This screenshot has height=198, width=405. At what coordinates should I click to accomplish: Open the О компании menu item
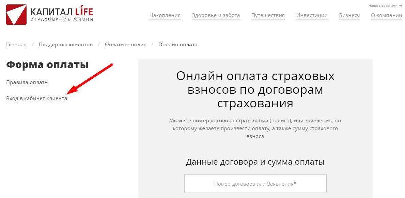tap(386, 15)
